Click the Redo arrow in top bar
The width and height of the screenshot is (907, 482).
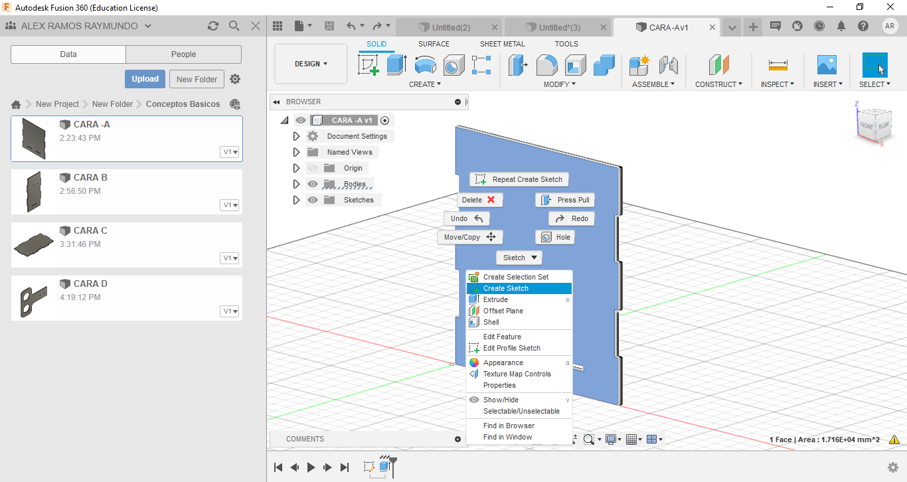coord(377,26)
